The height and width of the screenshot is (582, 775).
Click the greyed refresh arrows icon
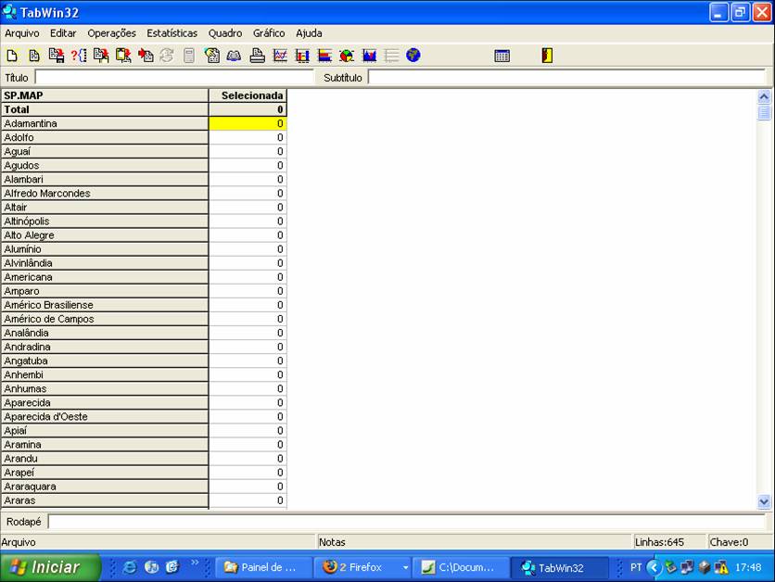click(167, 56)
